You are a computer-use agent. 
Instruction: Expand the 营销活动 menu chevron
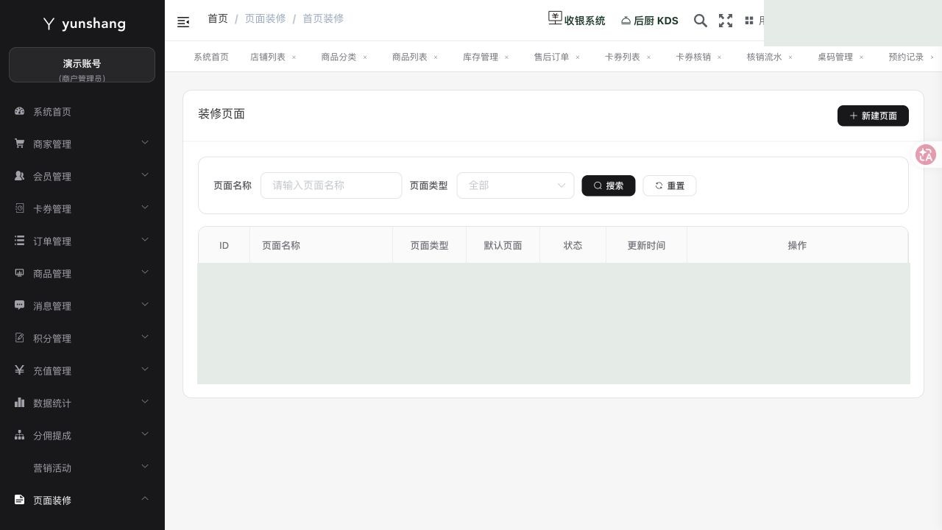pyautogui.click(x=145, y=467)
